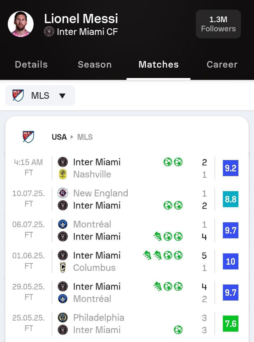This screenshot has height=342, width=254.
Task: Click the MLS logo in the league header
Action: 28,137
